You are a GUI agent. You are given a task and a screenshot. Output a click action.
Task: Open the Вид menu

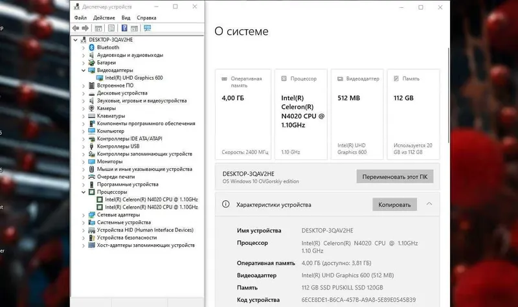click(126, 18)
